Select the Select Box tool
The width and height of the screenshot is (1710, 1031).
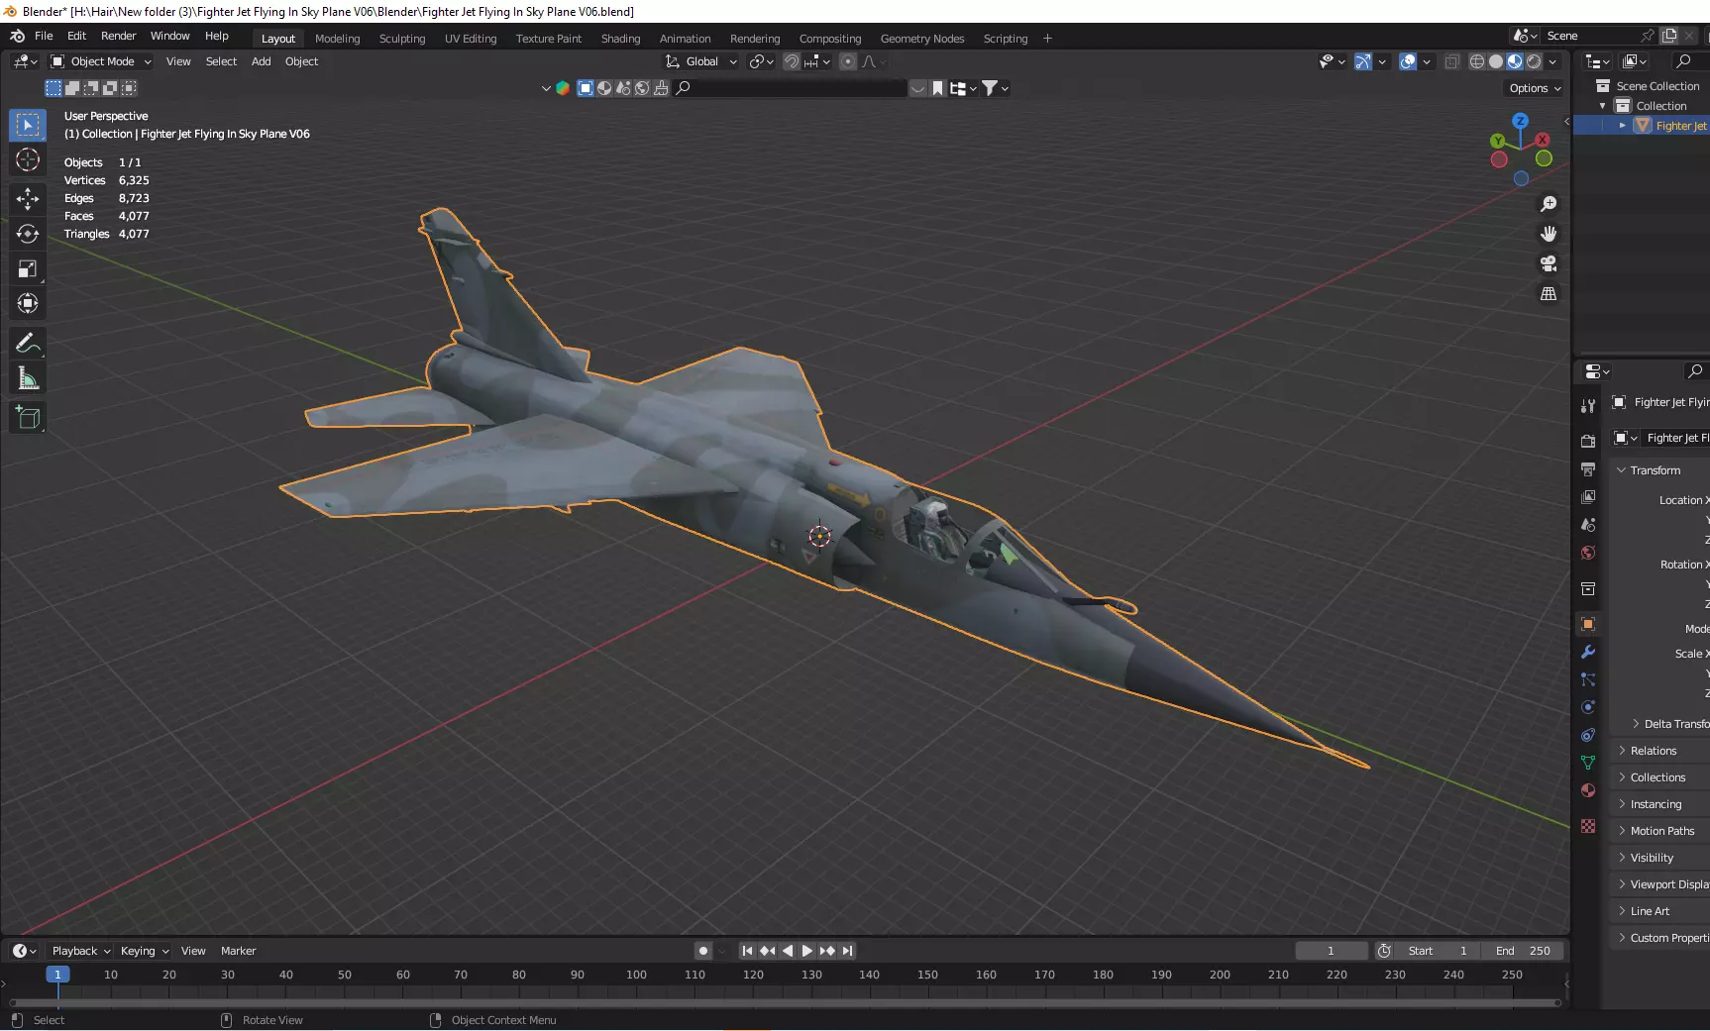click(x=28, y=125)
